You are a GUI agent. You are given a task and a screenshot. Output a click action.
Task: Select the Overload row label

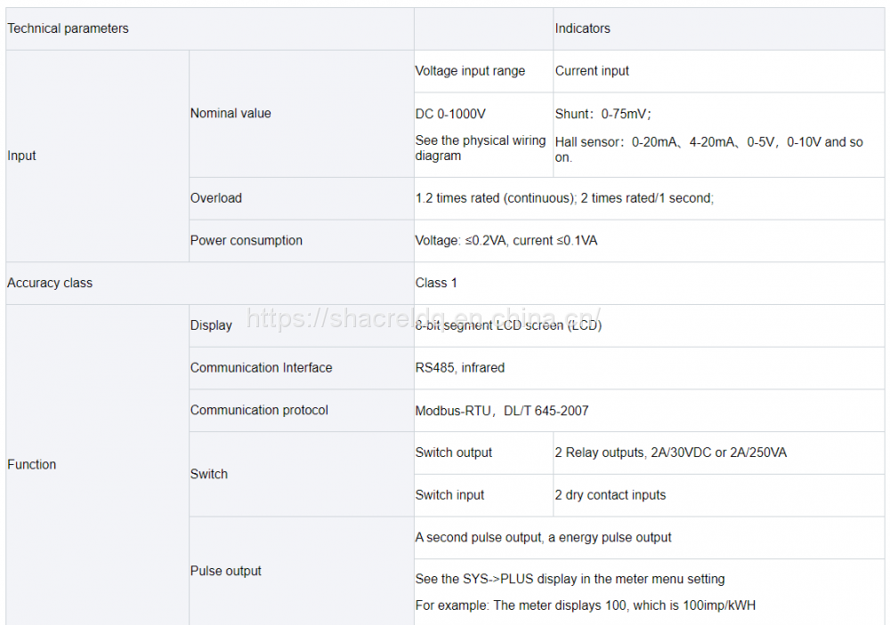click(216, 198)
